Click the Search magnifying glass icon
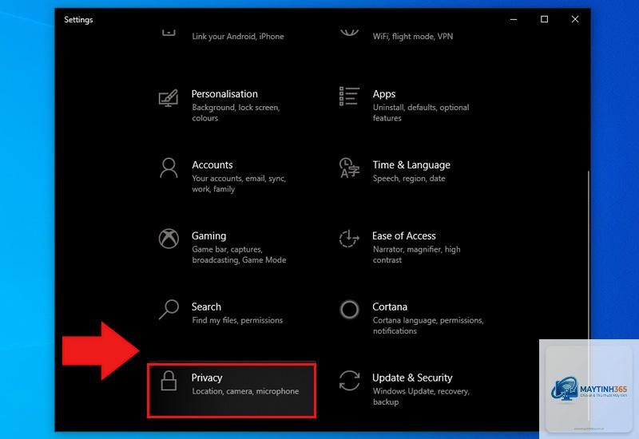This screenshot has height=439, width=639. (x=169, y=310)
